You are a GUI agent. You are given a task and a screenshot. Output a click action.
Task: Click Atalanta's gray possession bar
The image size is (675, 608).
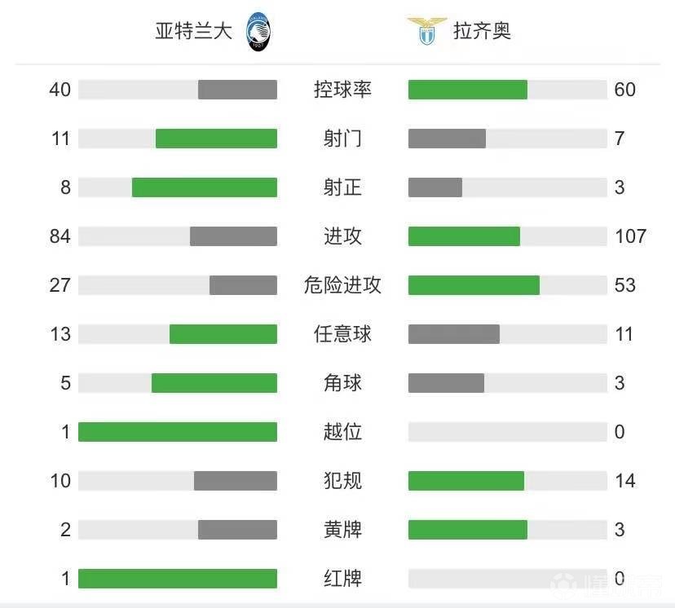(237, 90)
